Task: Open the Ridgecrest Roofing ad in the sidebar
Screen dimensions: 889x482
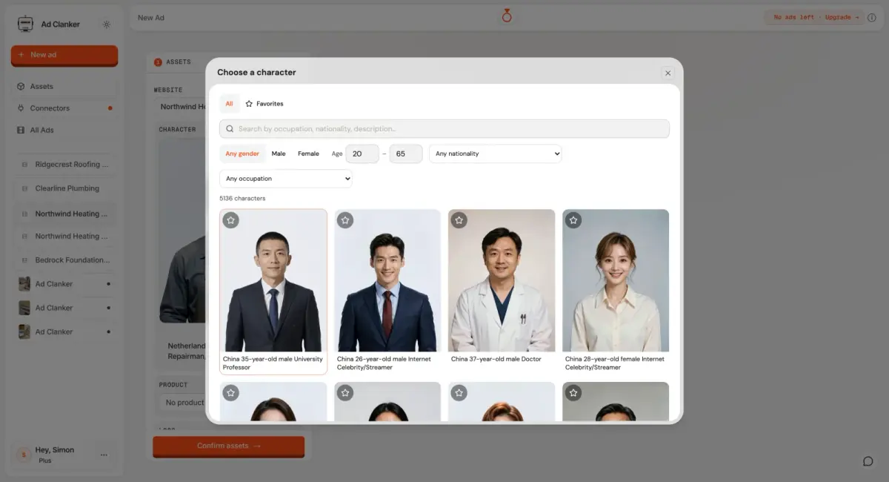Action: pos(64,165)
